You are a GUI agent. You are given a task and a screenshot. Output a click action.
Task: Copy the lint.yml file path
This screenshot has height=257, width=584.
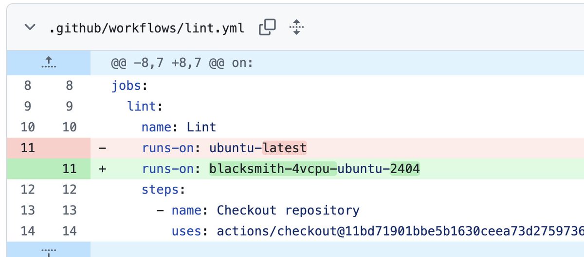coord(267,28)
